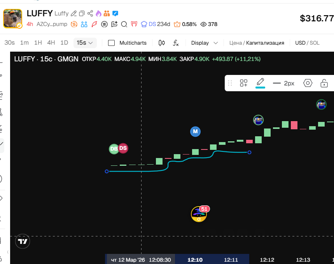The image size is (334, 264).
Task: Select USD currency option
Action: point(300,43)
